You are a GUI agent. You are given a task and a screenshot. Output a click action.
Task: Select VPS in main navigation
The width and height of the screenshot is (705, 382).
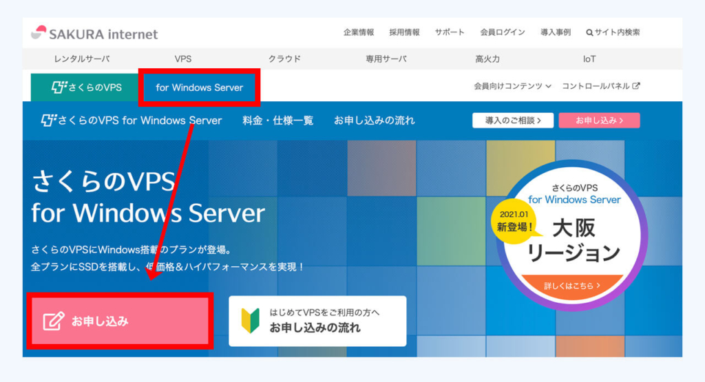[183, 59]
